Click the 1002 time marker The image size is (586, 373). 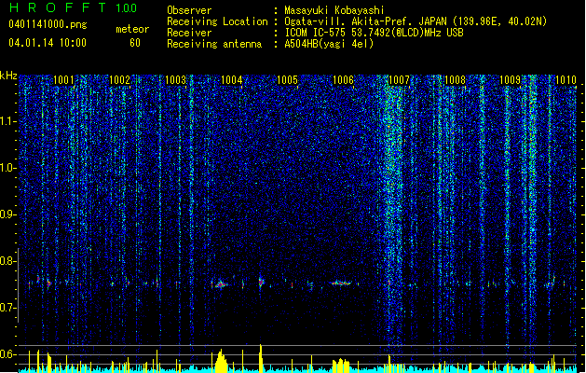coord(119,79)
